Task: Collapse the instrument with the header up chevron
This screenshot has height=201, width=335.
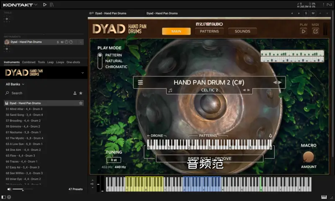Action: pyautogui.click(x=320, y=13)
